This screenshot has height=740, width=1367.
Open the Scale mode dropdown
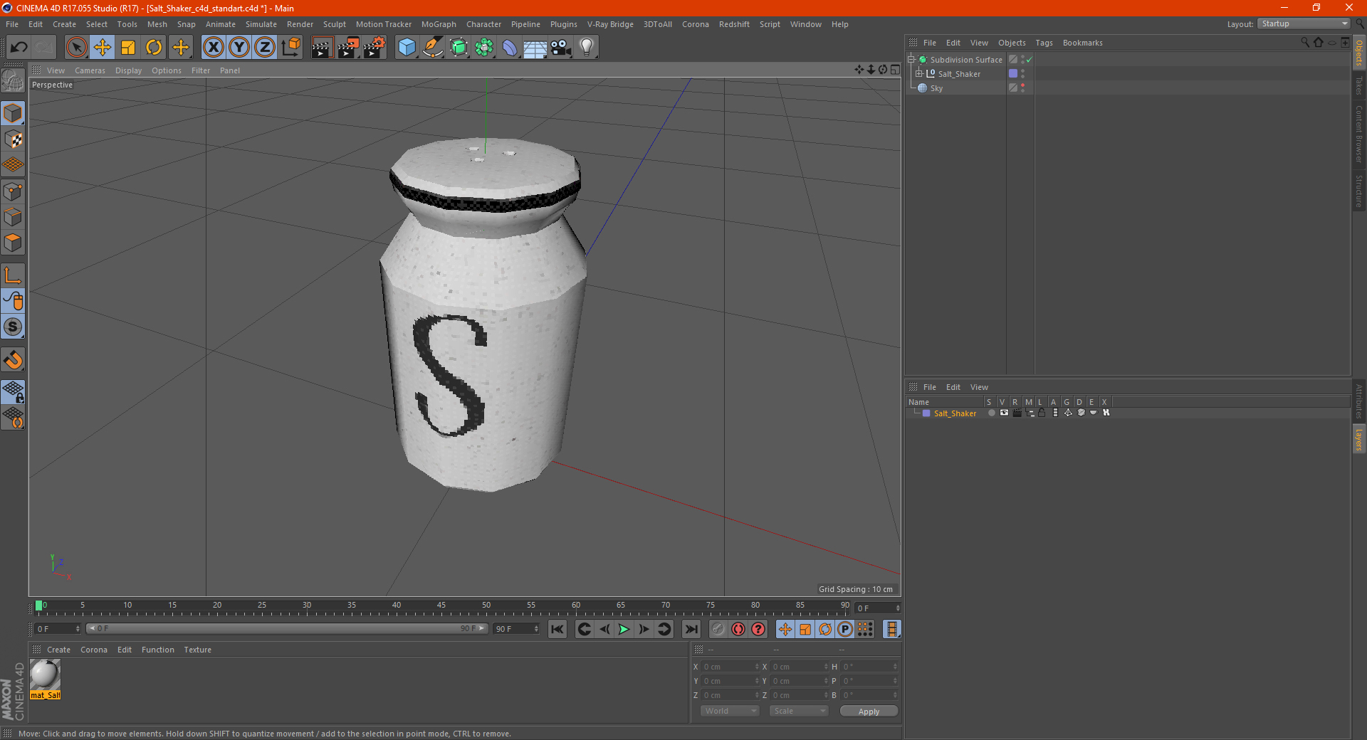pos(799,711)
